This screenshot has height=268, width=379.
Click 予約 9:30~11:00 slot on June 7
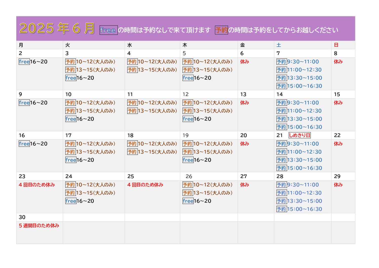[297, 62]
